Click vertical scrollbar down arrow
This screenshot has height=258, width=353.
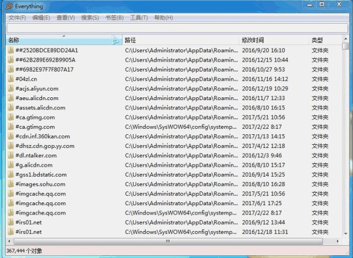[345, 234]
